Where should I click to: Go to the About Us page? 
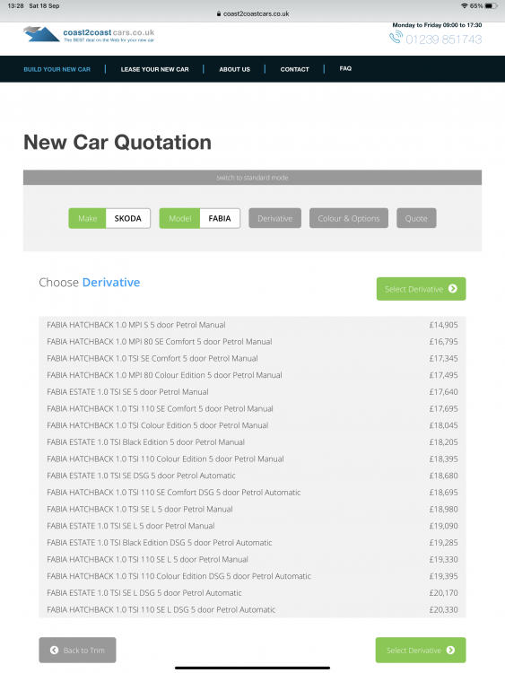234,69
